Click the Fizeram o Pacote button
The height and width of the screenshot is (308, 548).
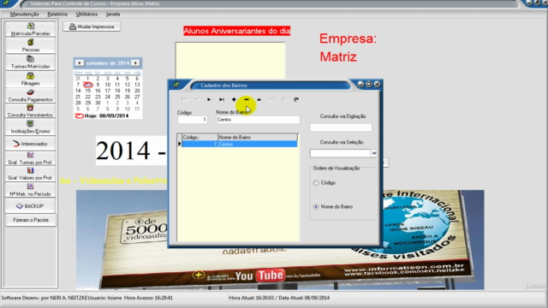click(x=31, y=220)
